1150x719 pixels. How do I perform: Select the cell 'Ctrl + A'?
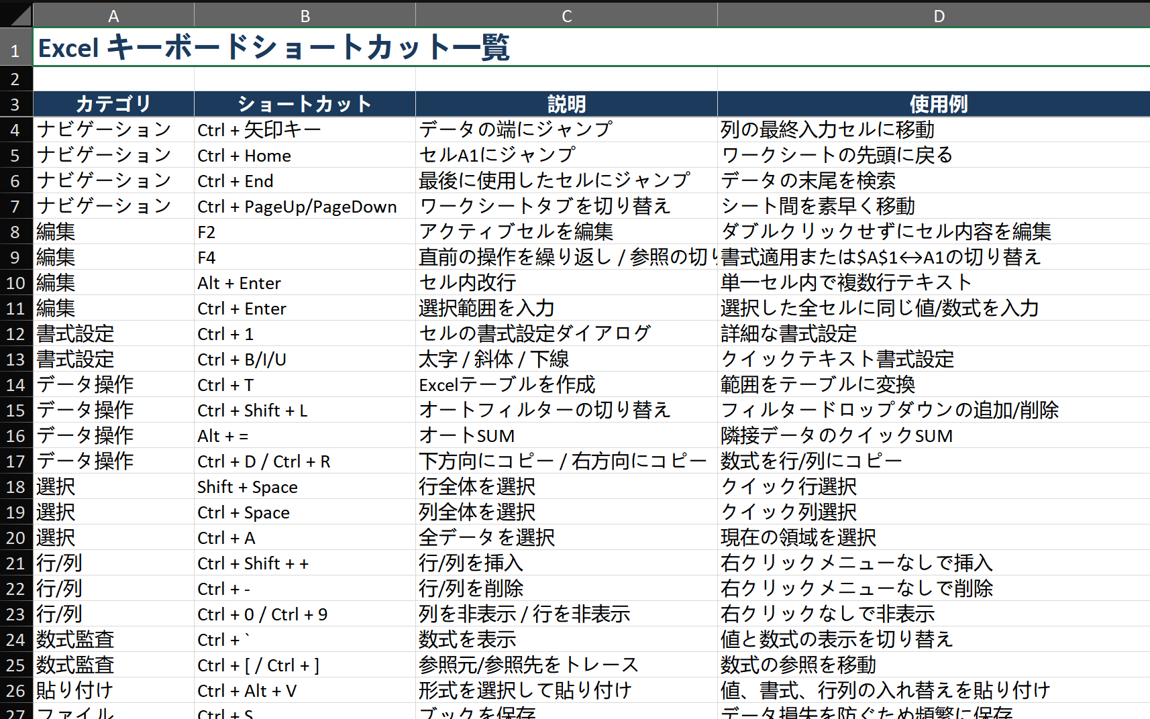[305, 538]
